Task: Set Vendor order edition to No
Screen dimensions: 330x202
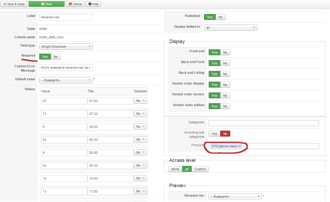Action: click(225, 106)
